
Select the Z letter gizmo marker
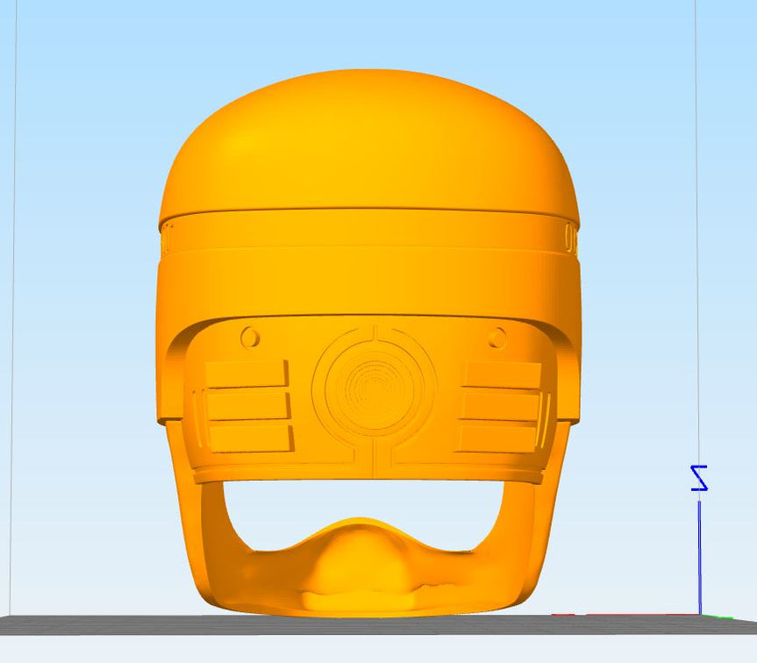coord(699,478)
